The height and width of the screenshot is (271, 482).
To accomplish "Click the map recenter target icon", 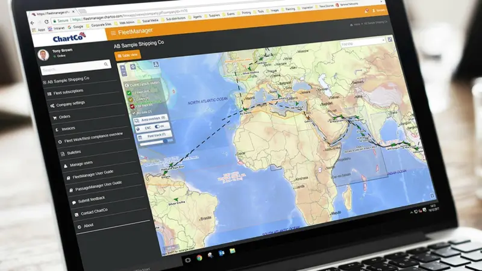I will click(133, 67).
